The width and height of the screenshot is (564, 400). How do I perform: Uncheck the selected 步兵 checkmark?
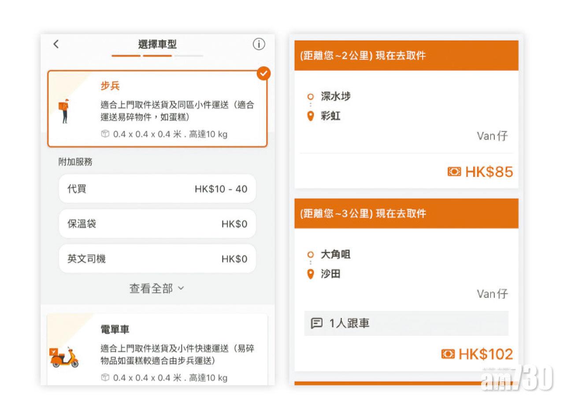(263, 74)
